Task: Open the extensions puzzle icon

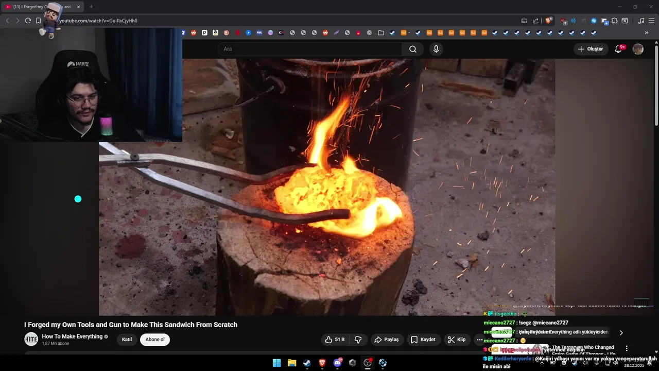Action: point(614,21)
